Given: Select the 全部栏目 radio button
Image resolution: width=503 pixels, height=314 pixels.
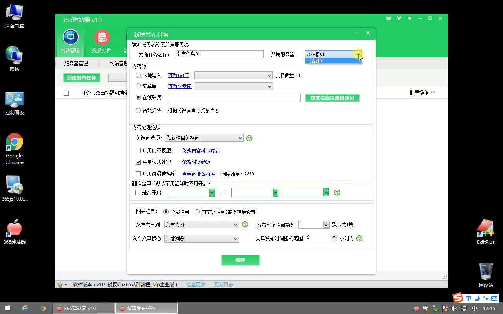Looking at the screenshot, I should coord(166,212).
